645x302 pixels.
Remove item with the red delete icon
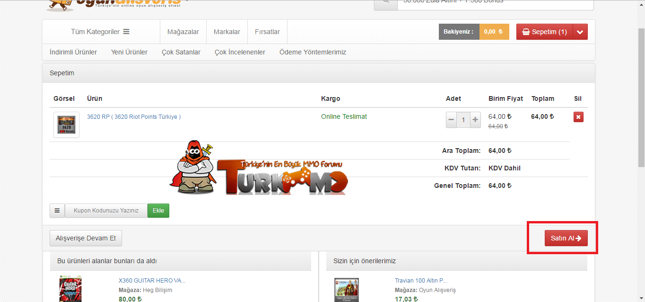tap(578, 117)
